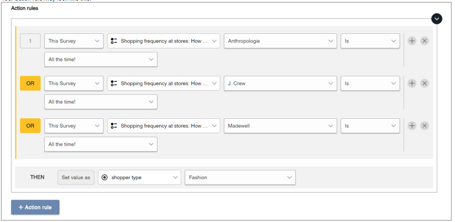Open the This Survey dropdown in the Madewell row
This screenshot has height=222, width=455.
[x=74, y=126]
